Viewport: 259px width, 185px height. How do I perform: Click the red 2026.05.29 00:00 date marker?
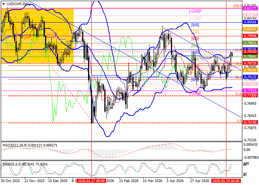[x=226, y=181]
